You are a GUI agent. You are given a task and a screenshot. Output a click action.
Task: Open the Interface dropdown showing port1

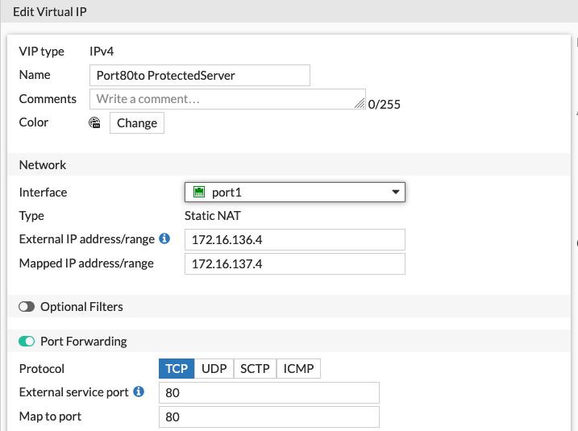(x=294, y=193)
